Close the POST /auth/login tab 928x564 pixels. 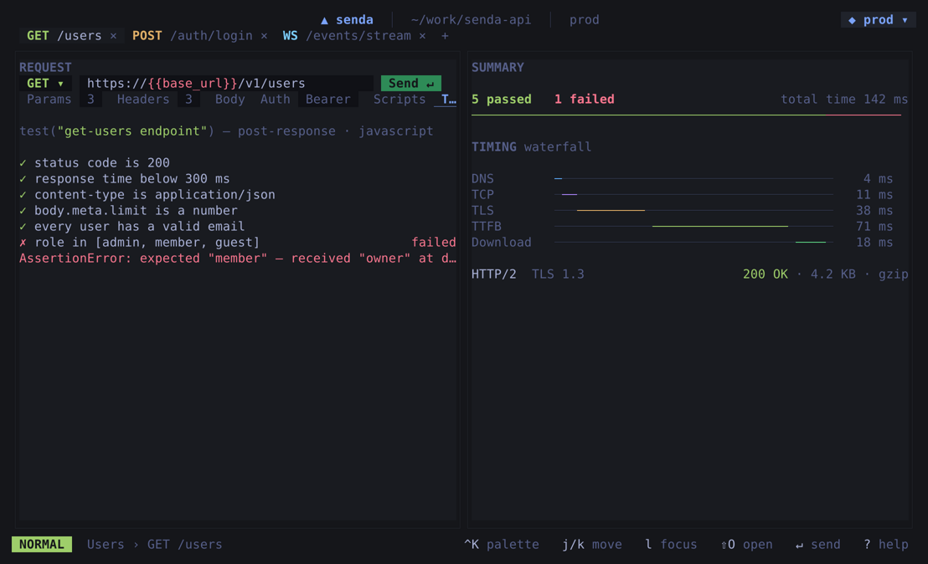tap(264, 35)
